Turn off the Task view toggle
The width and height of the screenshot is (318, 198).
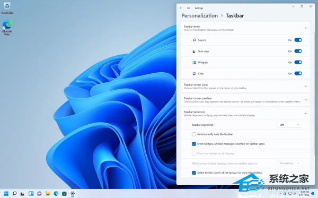coord(298,51)
